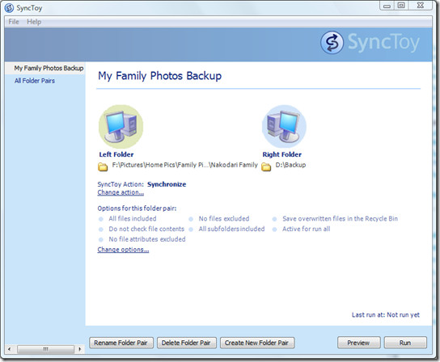The width and height of the screenshot is (440, 362).
Task: Click the Run button
Action: pos(405,343)
